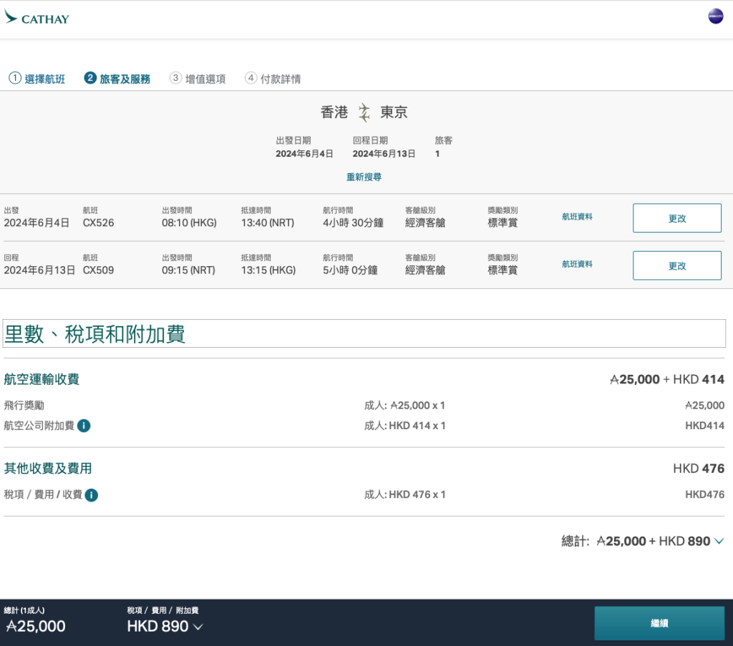Click 更改 for the outbound CX526 flight
The image size is (733, 646).
pyautogui.click(x=677, y=218)
